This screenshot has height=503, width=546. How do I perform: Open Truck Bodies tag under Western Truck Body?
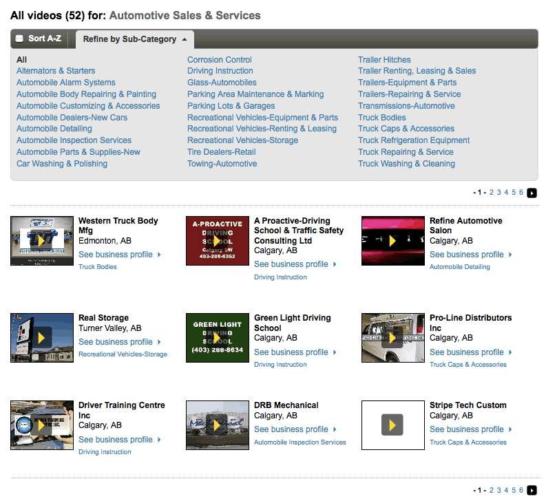tap(98, 267)
